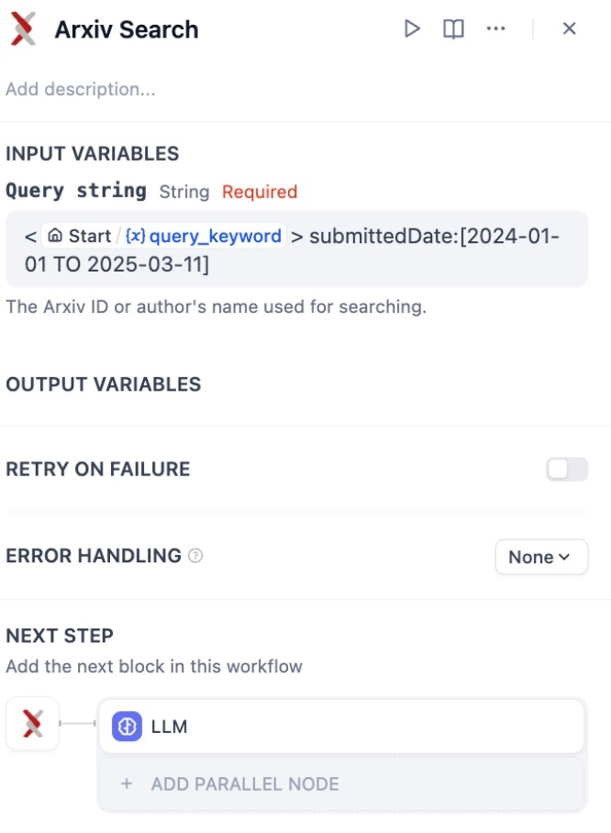This screenshot has height=833, width=611.
Task: Click the Add description field
Action: 80,89
